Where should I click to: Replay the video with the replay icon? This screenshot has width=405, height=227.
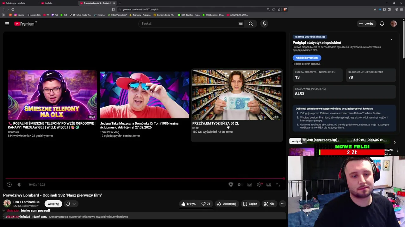pos(9,184)
